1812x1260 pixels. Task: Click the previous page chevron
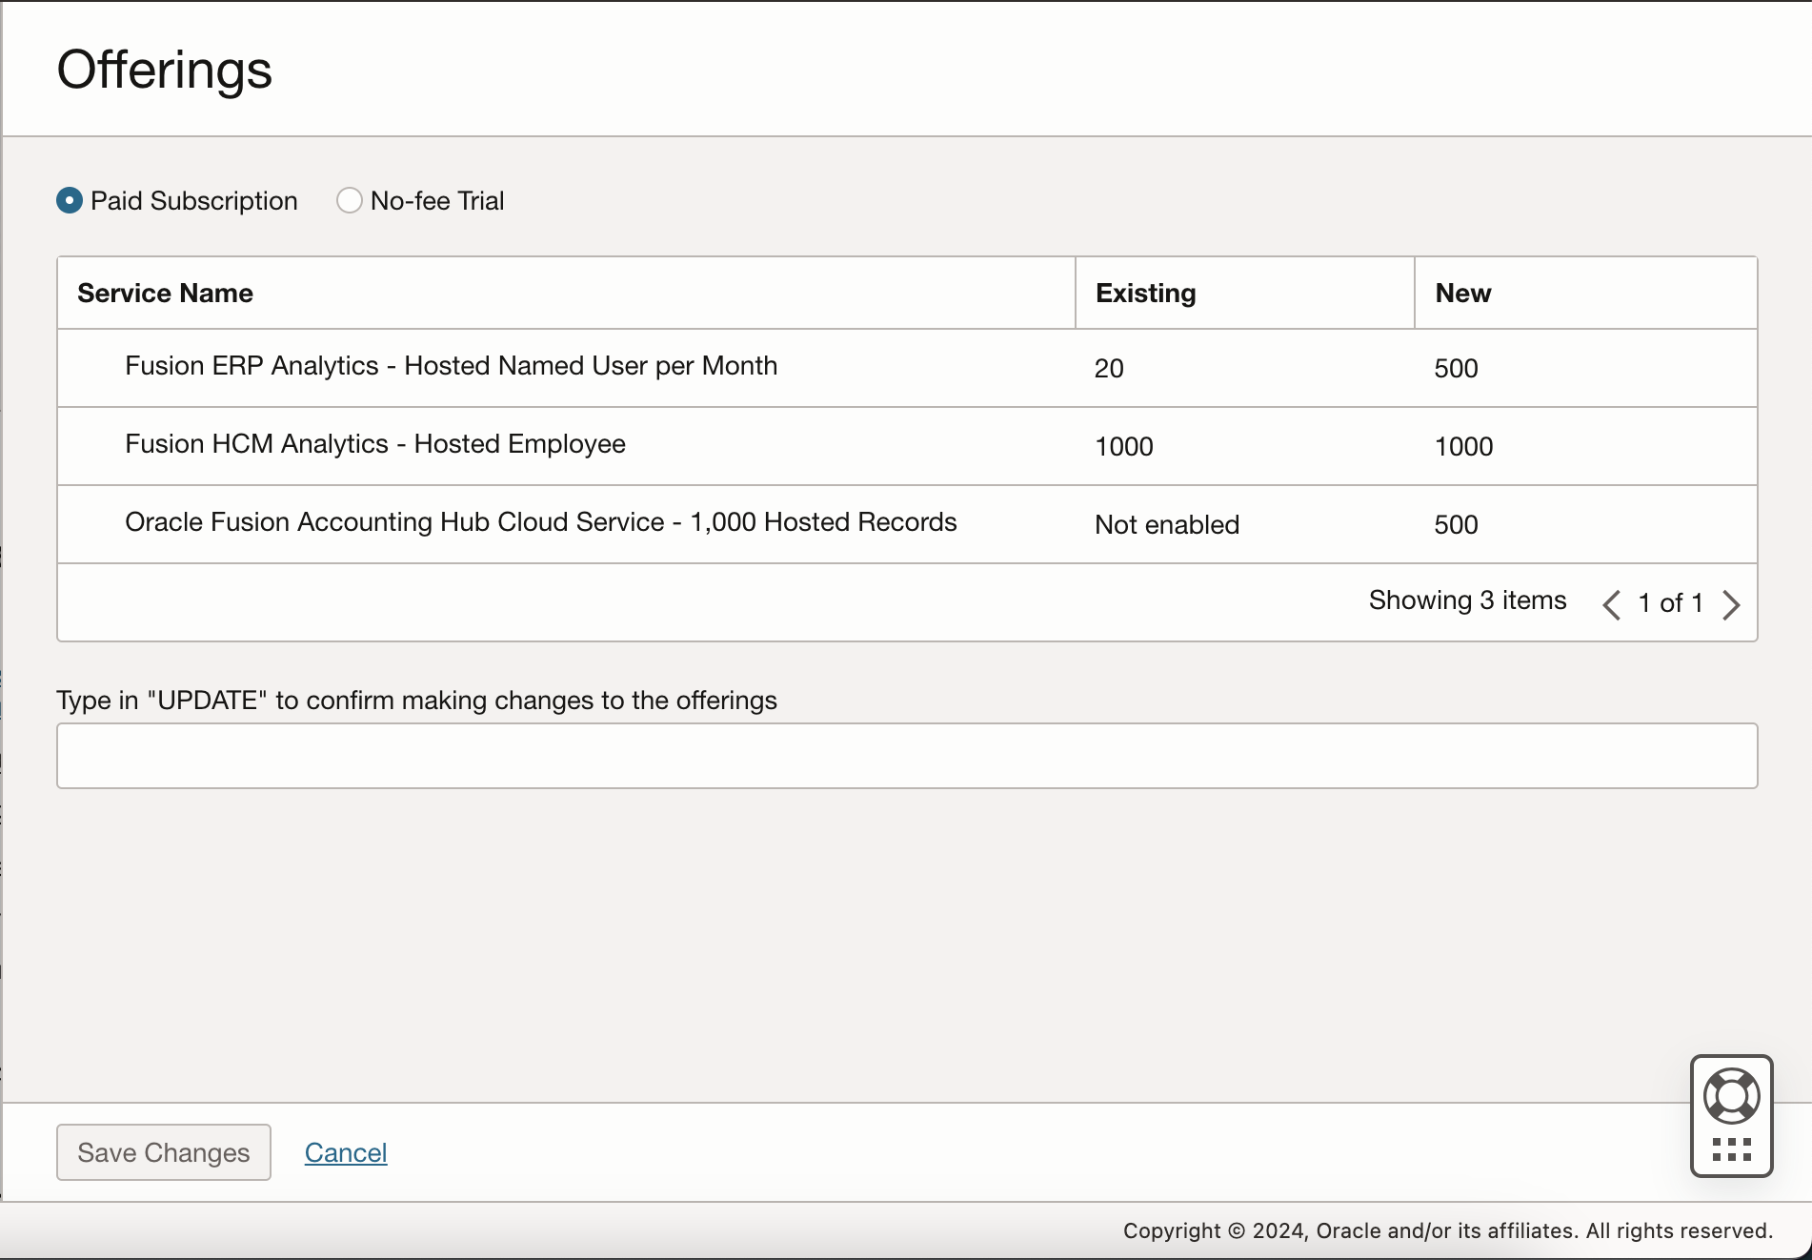click(1611, 604)
